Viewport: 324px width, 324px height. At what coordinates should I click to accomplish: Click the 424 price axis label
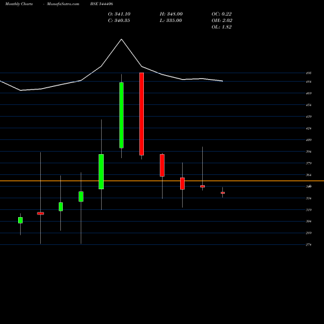pyautogui.click(x=308, y=128)
